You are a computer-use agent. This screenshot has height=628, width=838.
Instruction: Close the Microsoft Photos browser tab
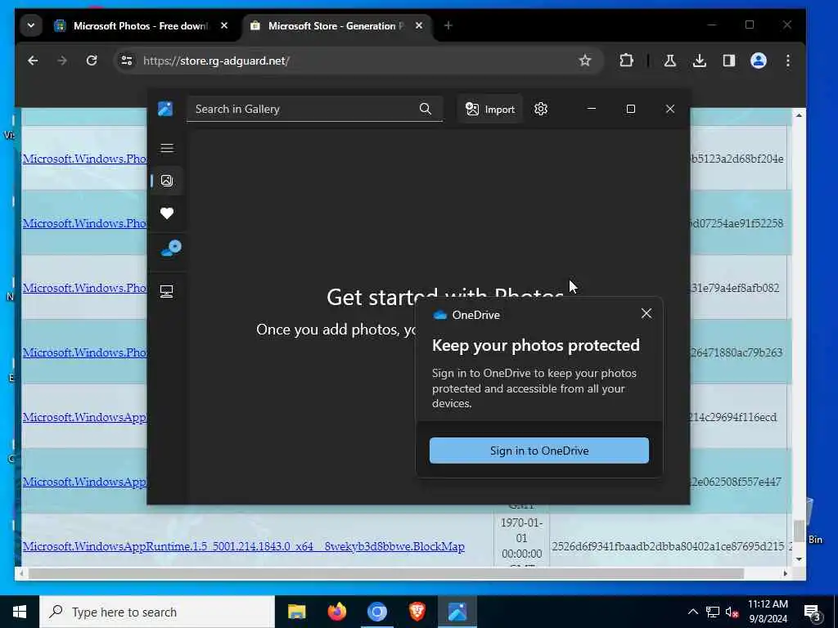pos(224,25)
